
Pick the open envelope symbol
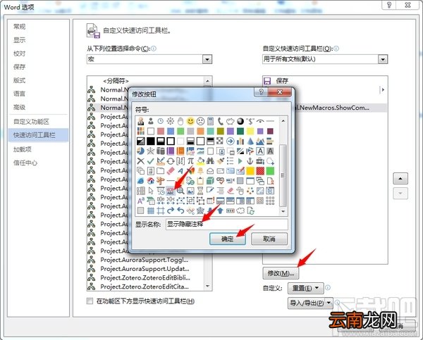(x=210, y=171)
